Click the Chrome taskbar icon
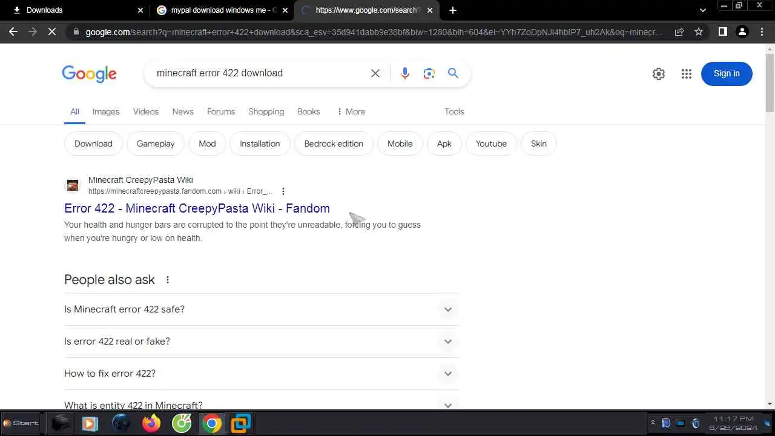Viewport: 775px width, 436px height. (212, 423)
